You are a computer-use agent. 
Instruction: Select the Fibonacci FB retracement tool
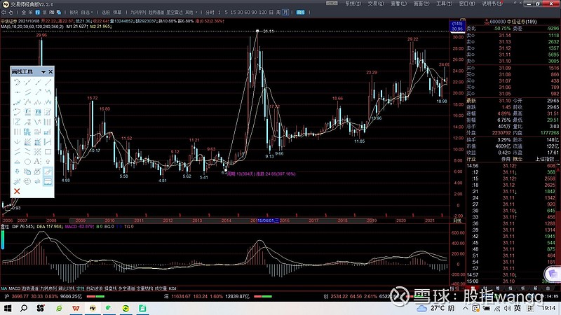point(38,112)
